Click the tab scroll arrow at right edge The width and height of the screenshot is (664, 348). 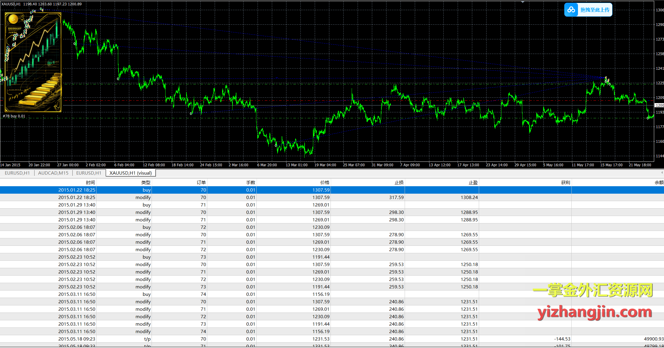[x=662, y=173]
